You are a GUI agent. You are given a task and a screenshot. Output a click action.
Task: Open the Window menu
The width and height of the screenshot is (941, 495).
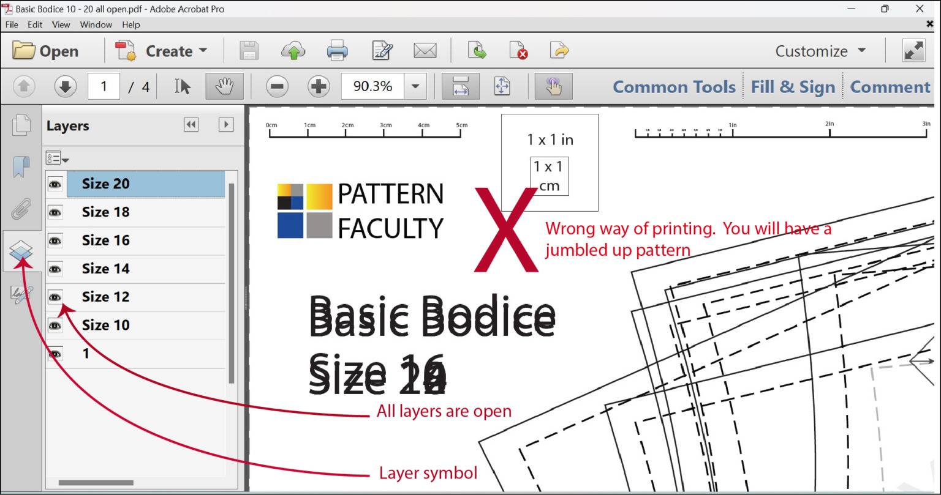96,24
